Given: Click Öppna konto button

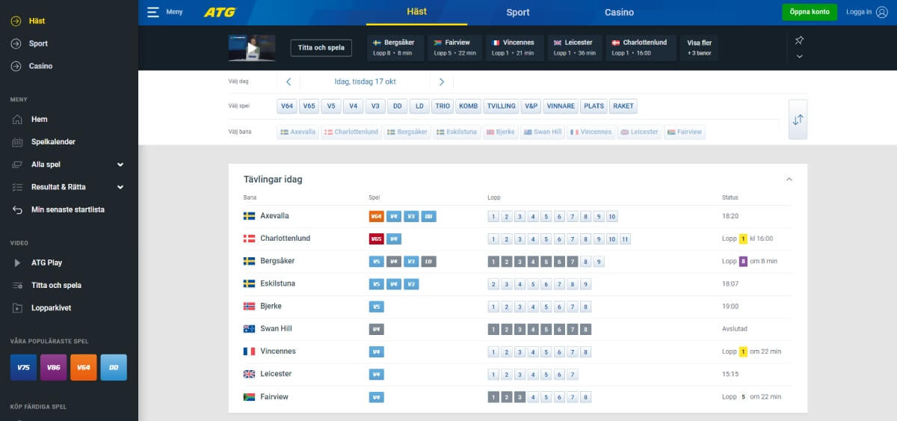Looking at the screenshot, I should (810, 12).
